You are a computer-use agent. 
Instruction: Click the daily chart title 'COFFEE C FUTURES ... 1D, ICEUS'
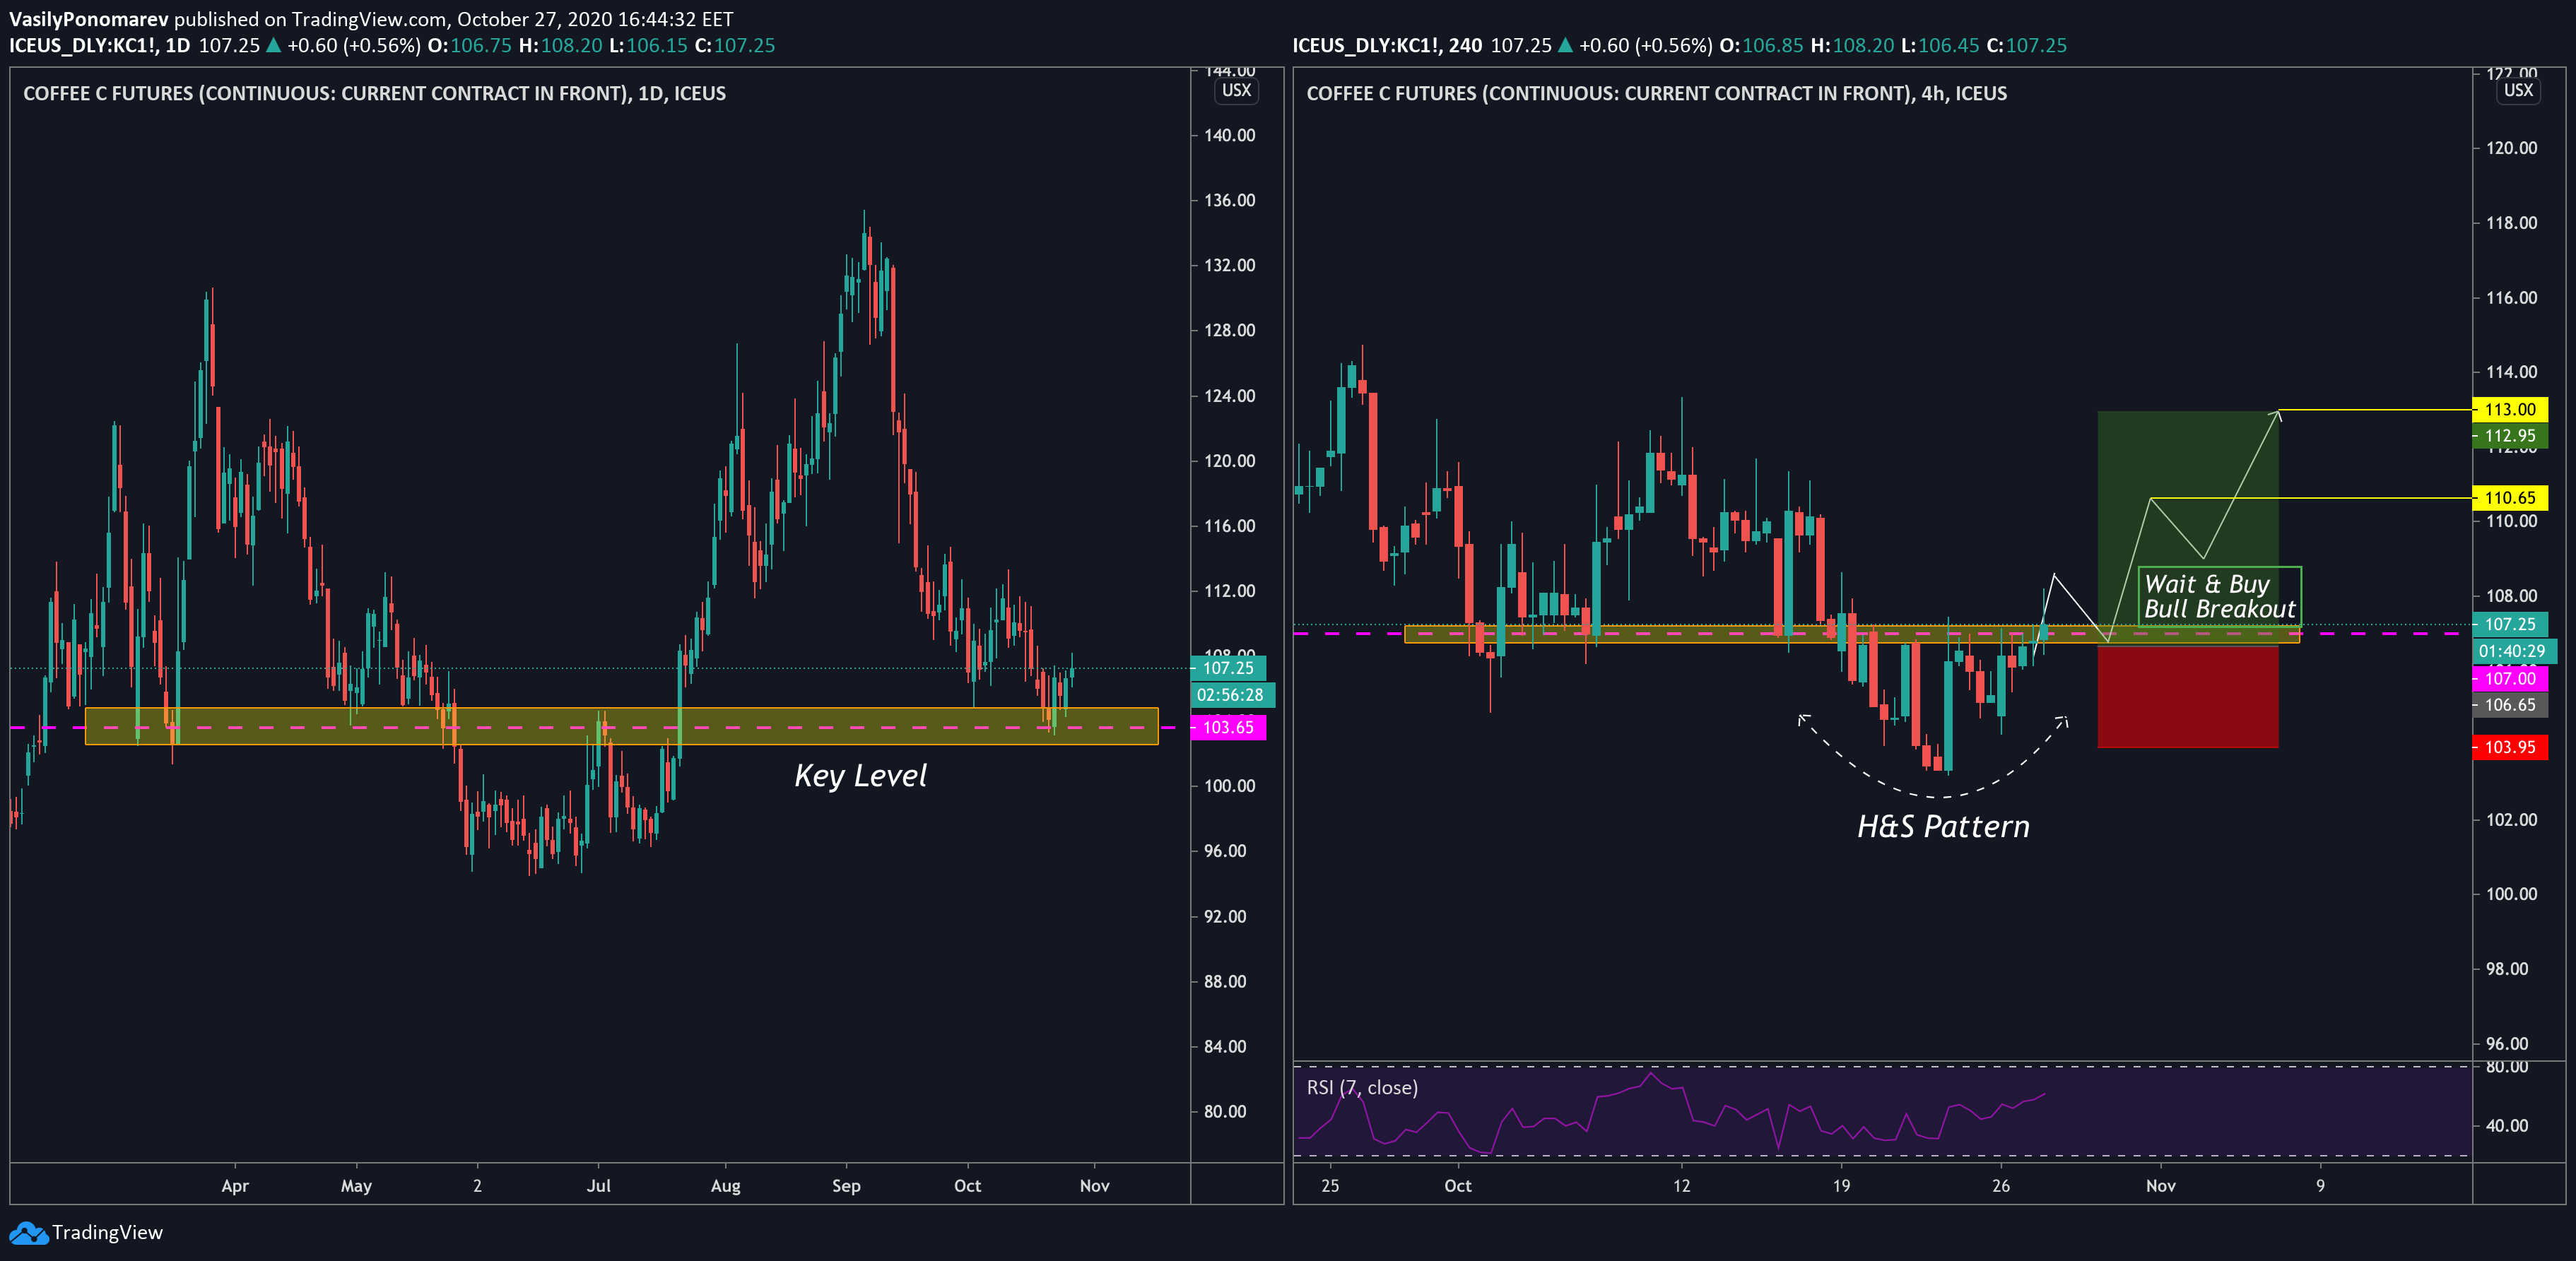pyautogui.click(x=374, y=94)
